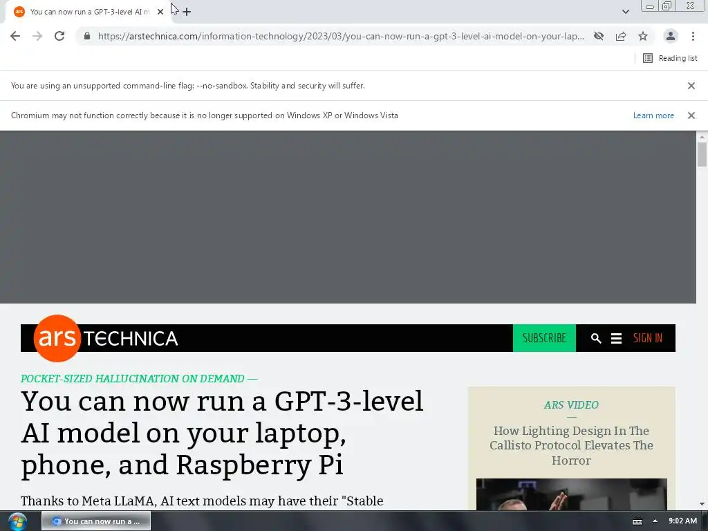The height and width of the screenshot is (531, 708).
Task: Open a new tab with plus
Action: [187, 12]
